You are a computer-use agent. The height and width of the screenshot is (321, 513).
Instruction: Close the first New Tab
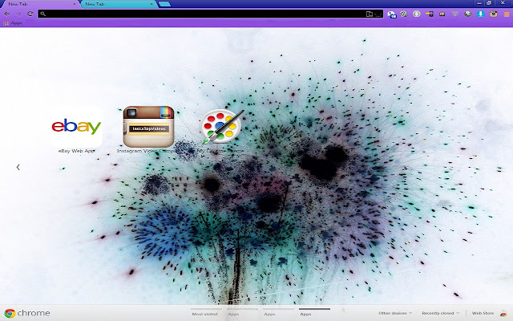[x=75, y=4]
